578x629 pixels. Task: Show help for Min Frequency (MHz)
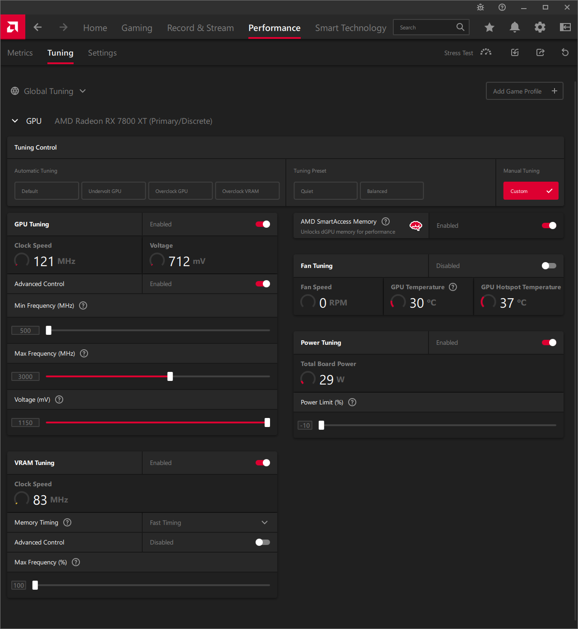(x=83, y=305)
